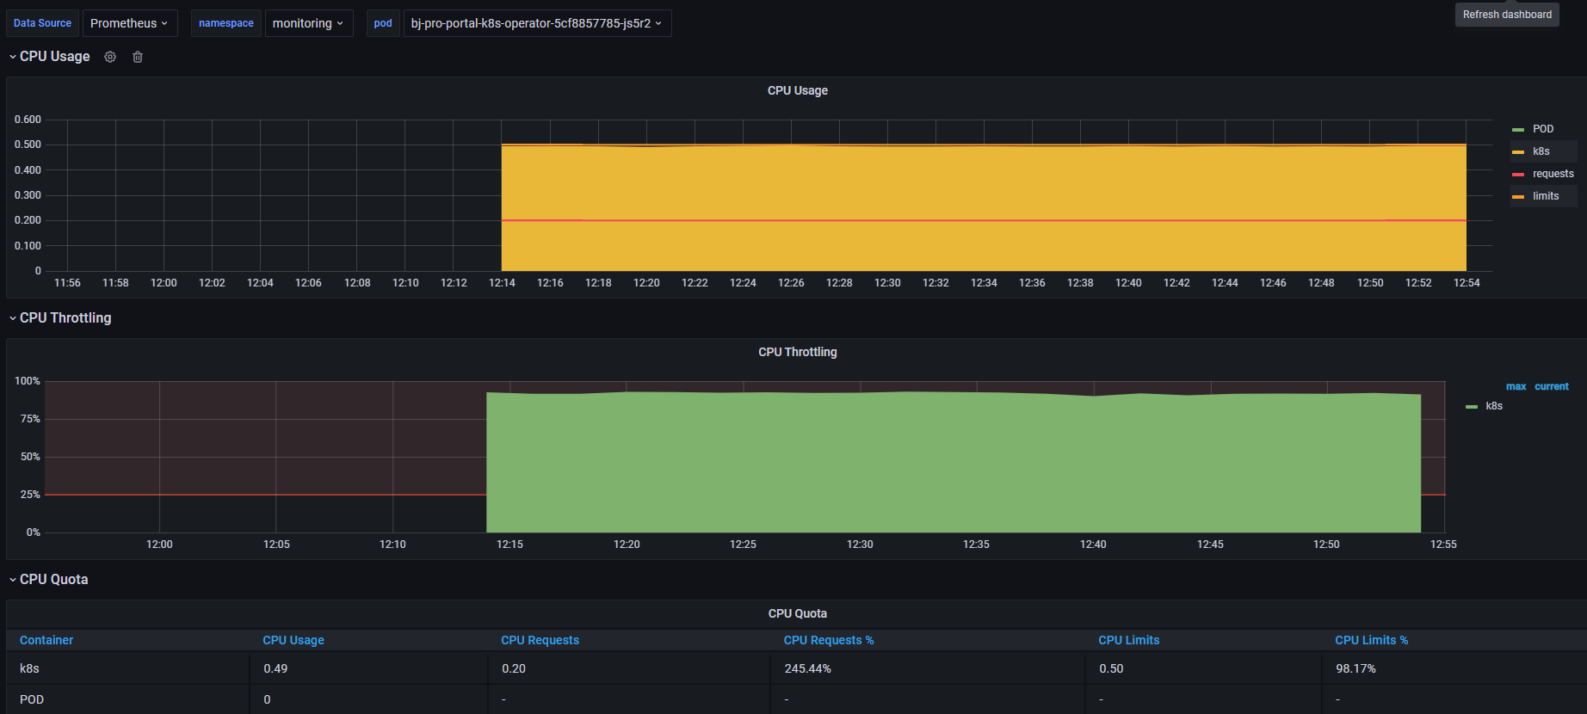Image resolution: width=1587 pixels, height=714 pixels.
Task: Select the 98.17% limits percentage cell
Action: point(1454,668)
